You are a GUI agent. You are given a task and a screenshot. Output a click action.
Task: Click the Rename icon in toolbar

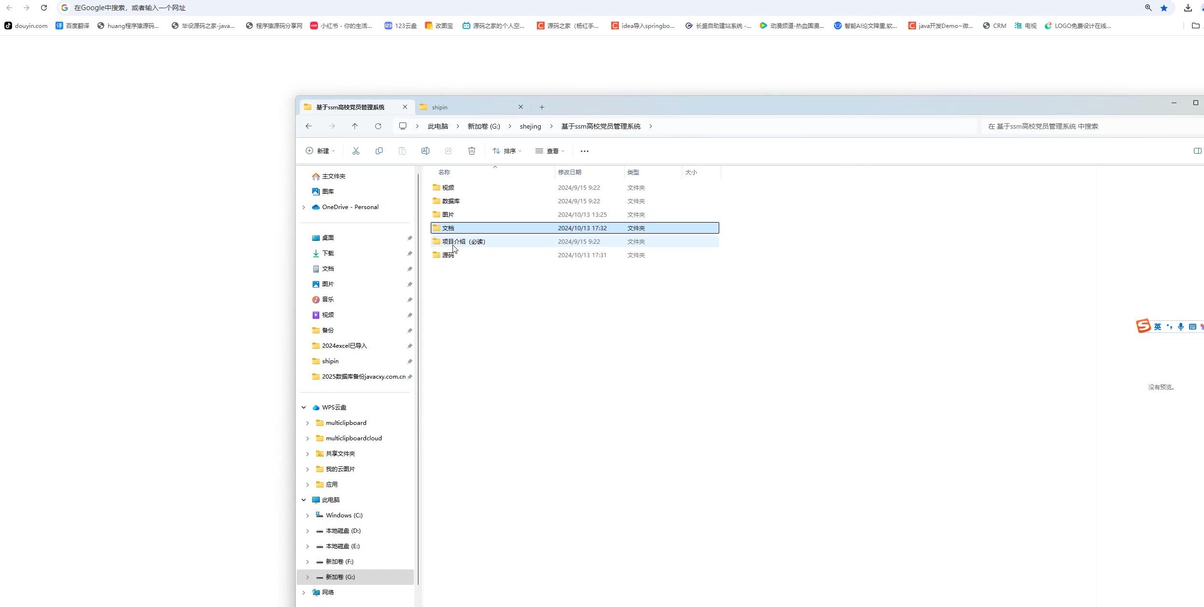coord(425,151)
